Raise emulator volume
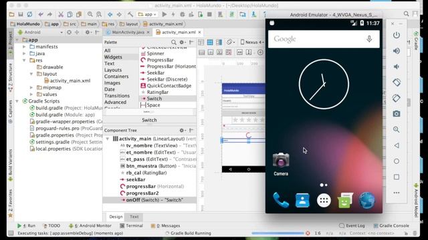The height and width of the screenshot is (240, 428). click(397, 51)
